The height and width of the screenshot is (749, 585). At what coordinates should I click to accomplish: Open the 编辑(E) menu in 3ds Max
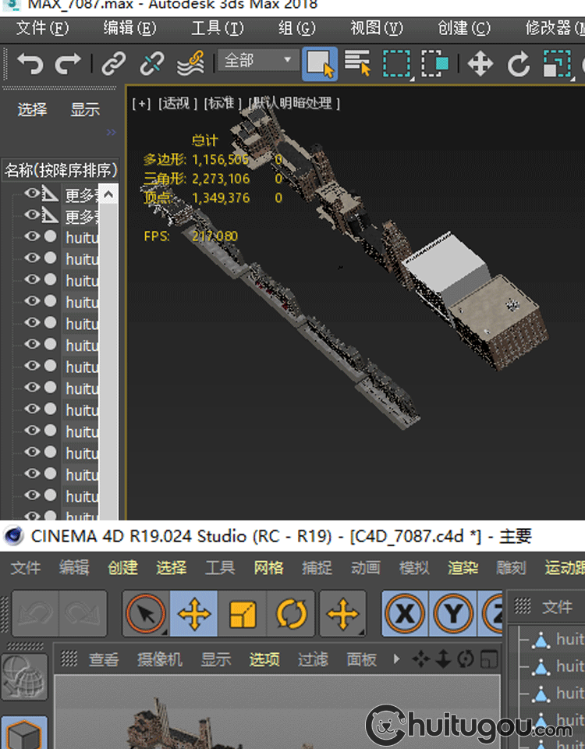click(130, 29)
